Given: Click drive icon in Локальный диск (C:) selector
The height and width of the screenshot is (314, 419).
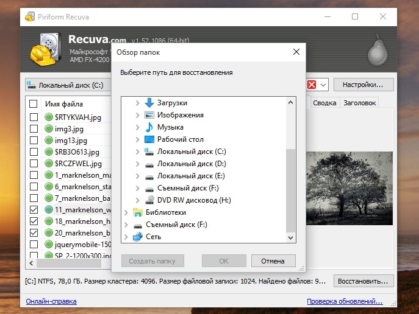Looking at the screenshot, I should tap(31, 85).
